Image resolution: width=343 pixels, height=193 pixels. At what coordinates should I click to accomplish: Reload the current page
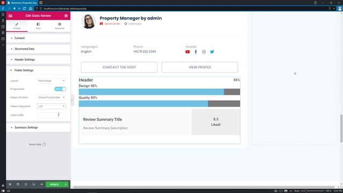tap(24, 9)
